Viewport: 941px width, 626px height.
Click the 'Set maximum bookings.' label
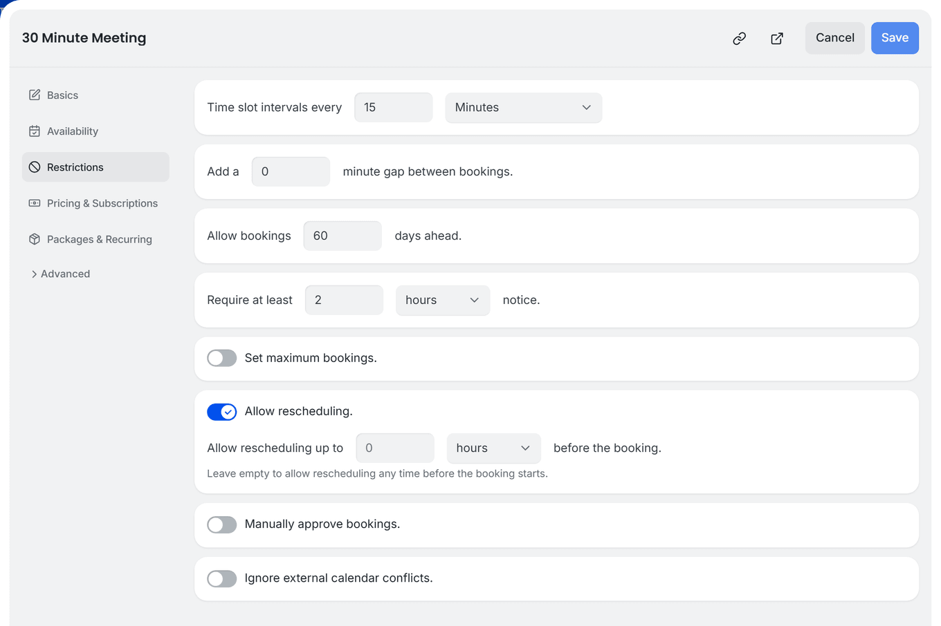(x=311, y=358)
